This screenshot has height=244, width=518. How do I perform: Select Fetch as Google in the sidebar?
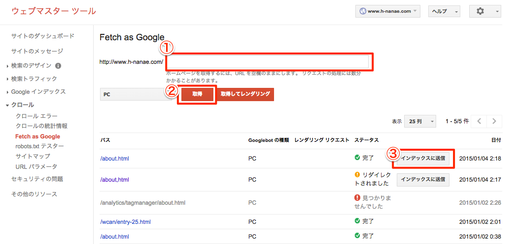37,136
